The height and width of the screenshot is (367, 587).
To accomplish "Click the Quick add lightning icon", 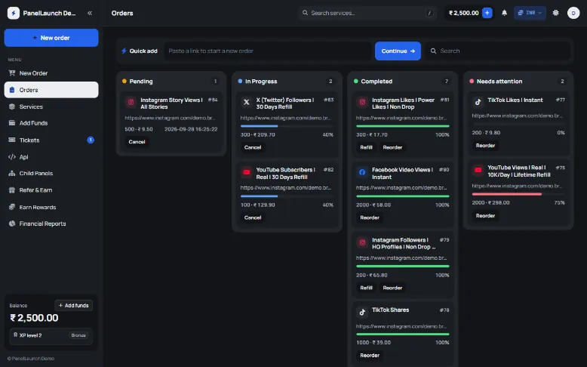I will click(124, 51).
